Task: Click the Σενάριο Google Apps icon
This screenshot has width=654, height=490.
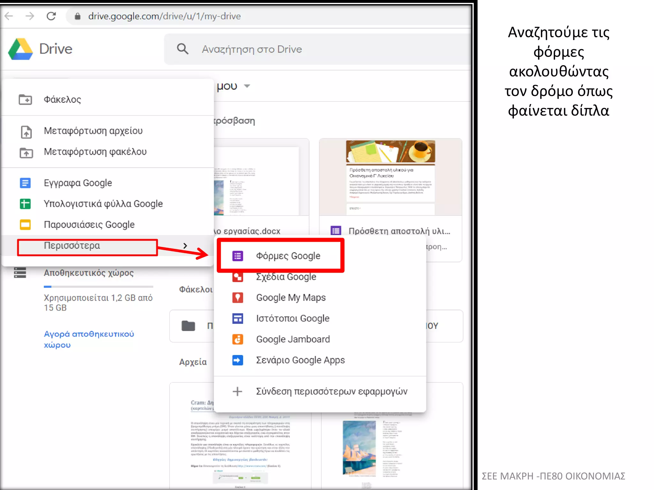Action: point(238,360)
